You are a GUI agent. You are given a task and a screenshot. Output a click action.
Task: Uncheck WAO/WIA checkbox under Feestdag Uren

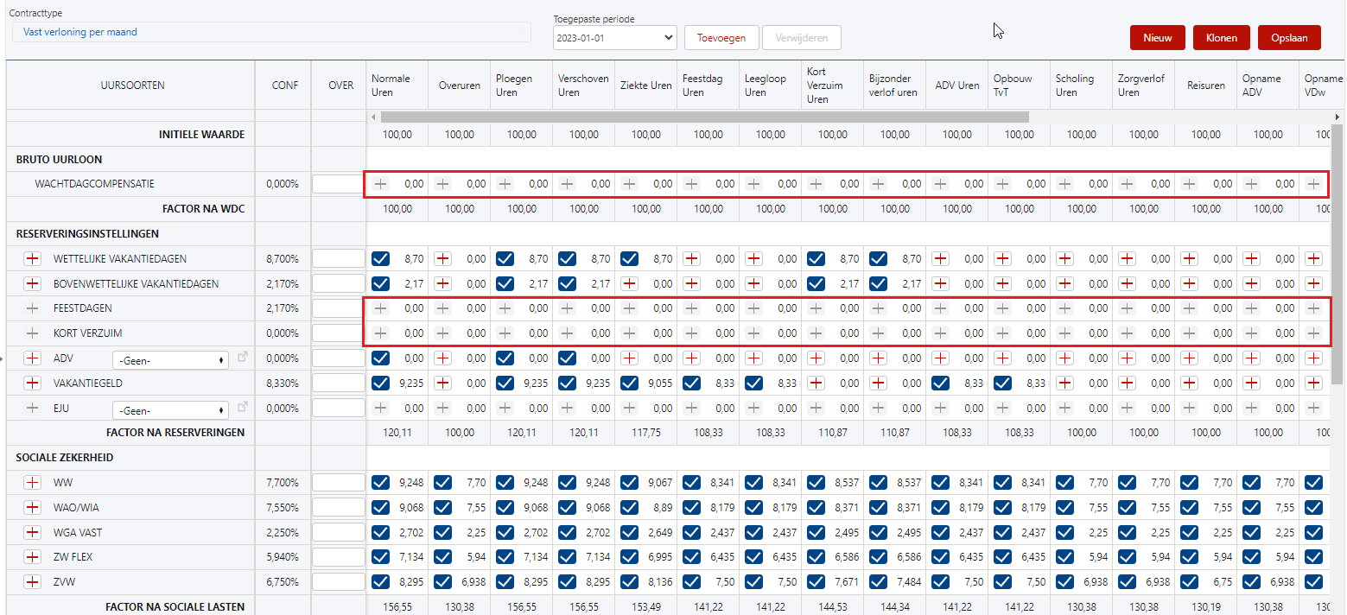click(x=691, y=507)
